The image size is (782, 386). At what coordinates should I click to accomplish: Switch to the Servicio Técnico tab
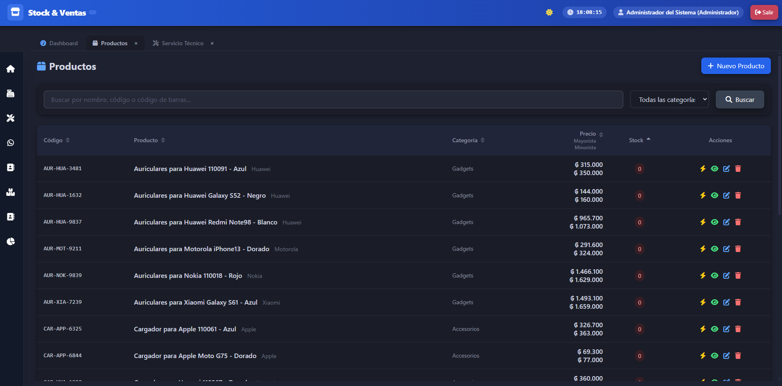click(x=178, y=43)
